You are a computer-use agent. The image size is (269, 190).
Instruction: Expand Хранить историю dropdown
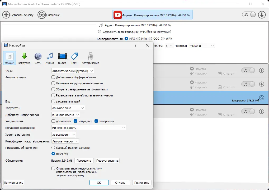click(x=64, y=135)
